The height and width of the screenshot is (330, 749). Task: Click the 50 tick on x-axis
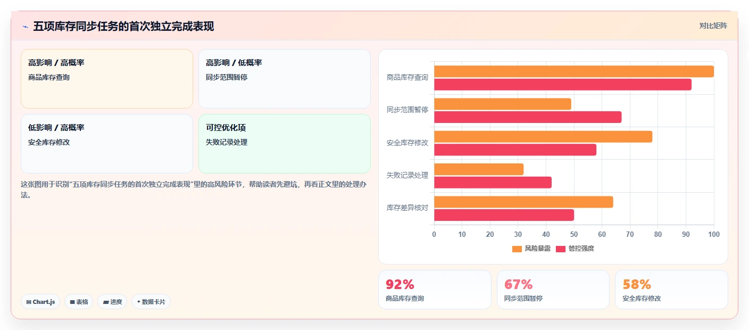[x=574, y=234]
